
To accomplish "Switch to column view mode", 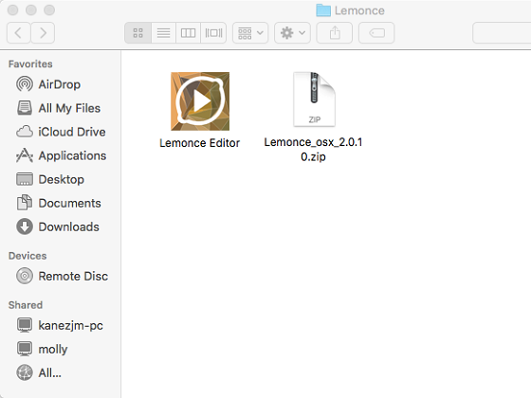I will coord(189,33).
